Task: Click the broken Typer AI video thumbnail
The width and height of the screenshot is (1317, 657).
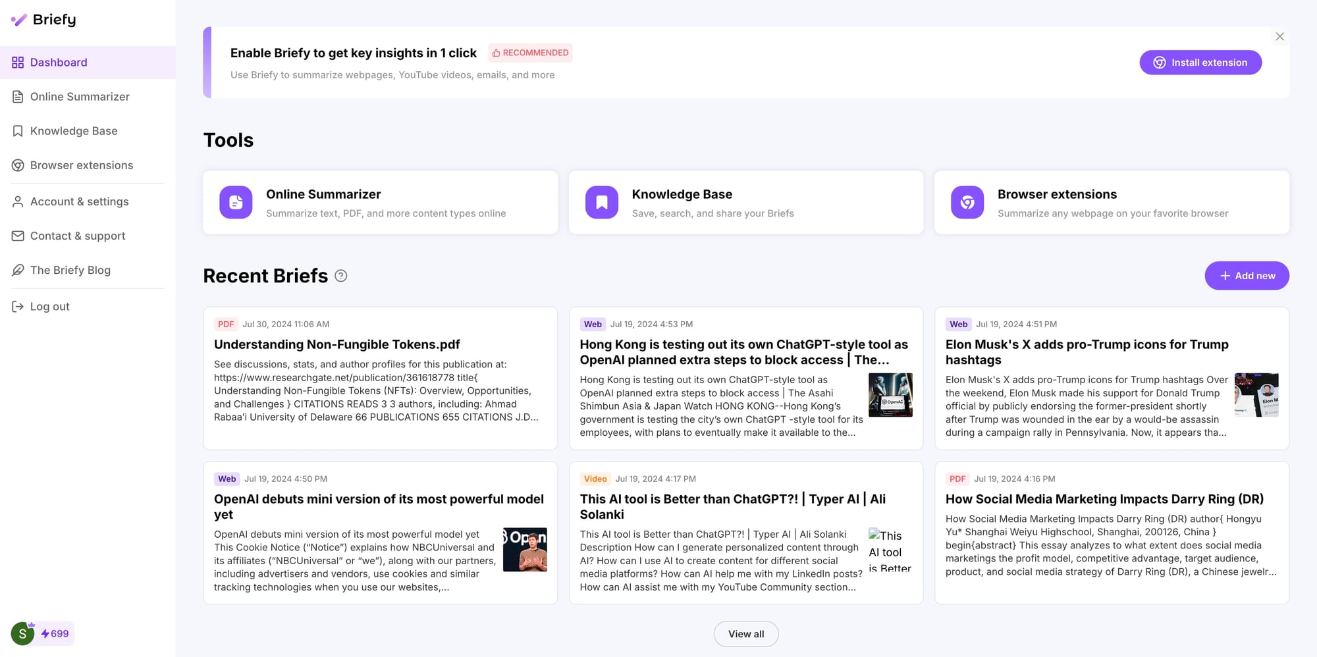Action: (890, 550)
